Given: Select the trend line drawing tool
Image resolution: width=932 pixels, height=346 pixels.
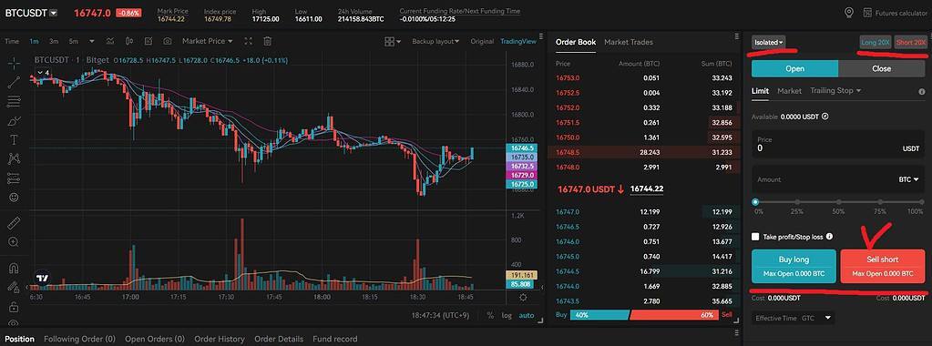Looking at the screenshot, I should click(14, 82).
